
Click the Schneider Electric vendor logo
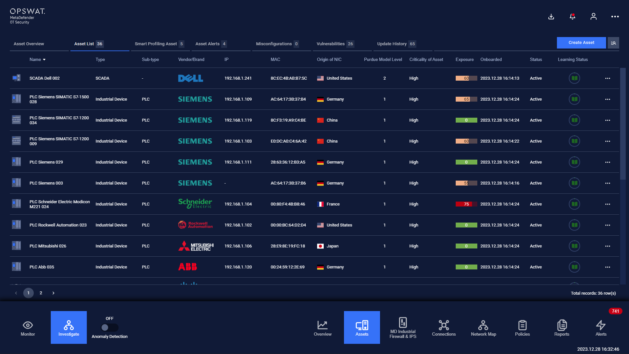[195, 204]
